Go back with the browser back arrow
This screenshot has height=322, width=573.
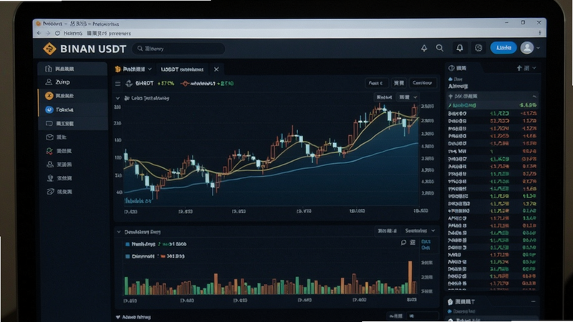[39, 33]
